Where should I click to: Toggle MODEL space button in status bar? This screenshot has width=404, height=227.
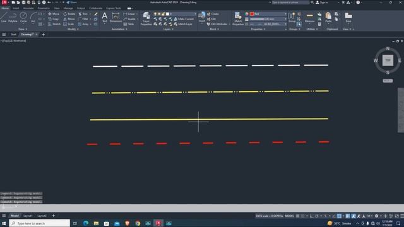[x=289, y=216]
